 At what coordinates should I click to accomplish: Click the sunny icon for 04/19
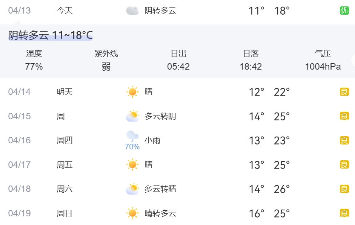click(132, 213)
